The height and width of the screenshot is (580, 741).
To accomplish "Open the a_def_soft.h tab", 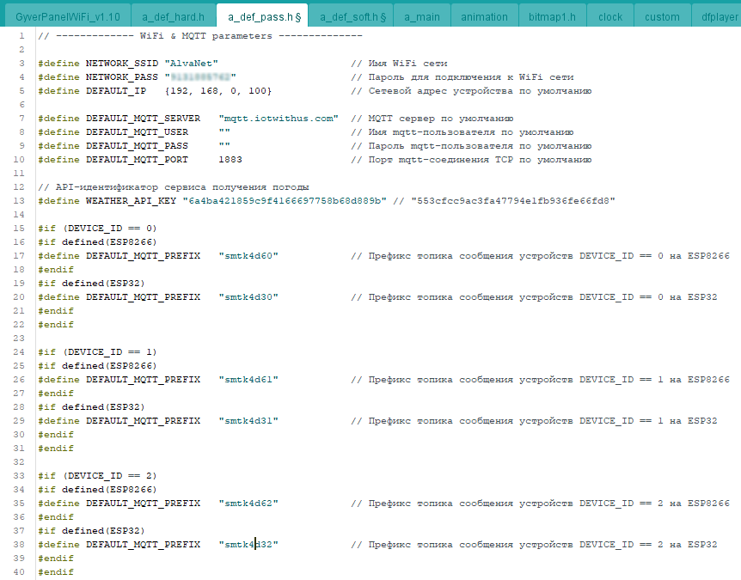I will coord(352,17).
